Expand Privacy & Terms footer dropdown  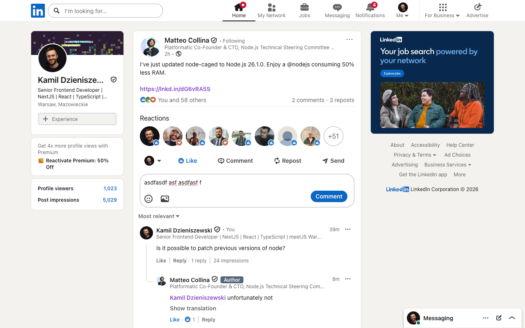415,155
